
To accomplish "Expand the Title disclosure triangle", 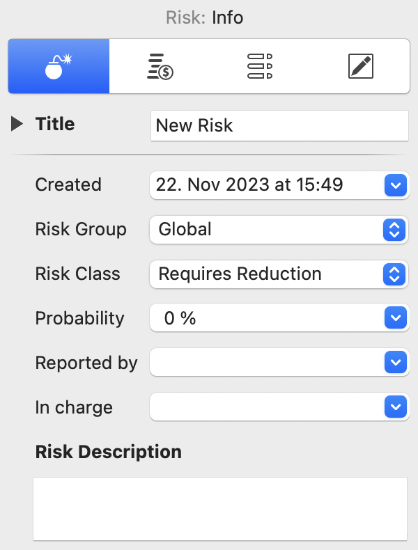I will 17,125.
